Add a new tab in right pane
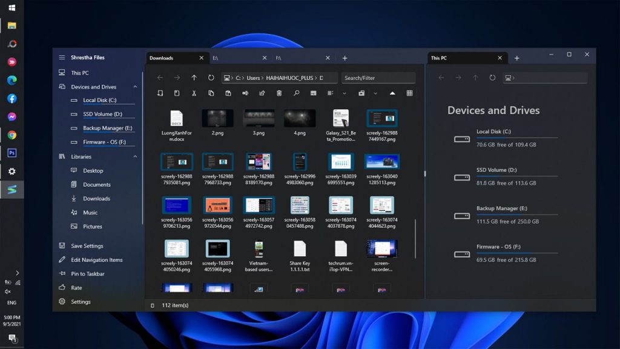Image resolution: width=620 pixels, height=349 pixels. [x=517, y=58]
